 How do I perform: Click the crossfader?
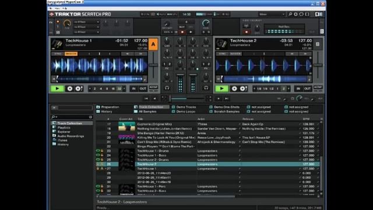[x=187, y=99]
